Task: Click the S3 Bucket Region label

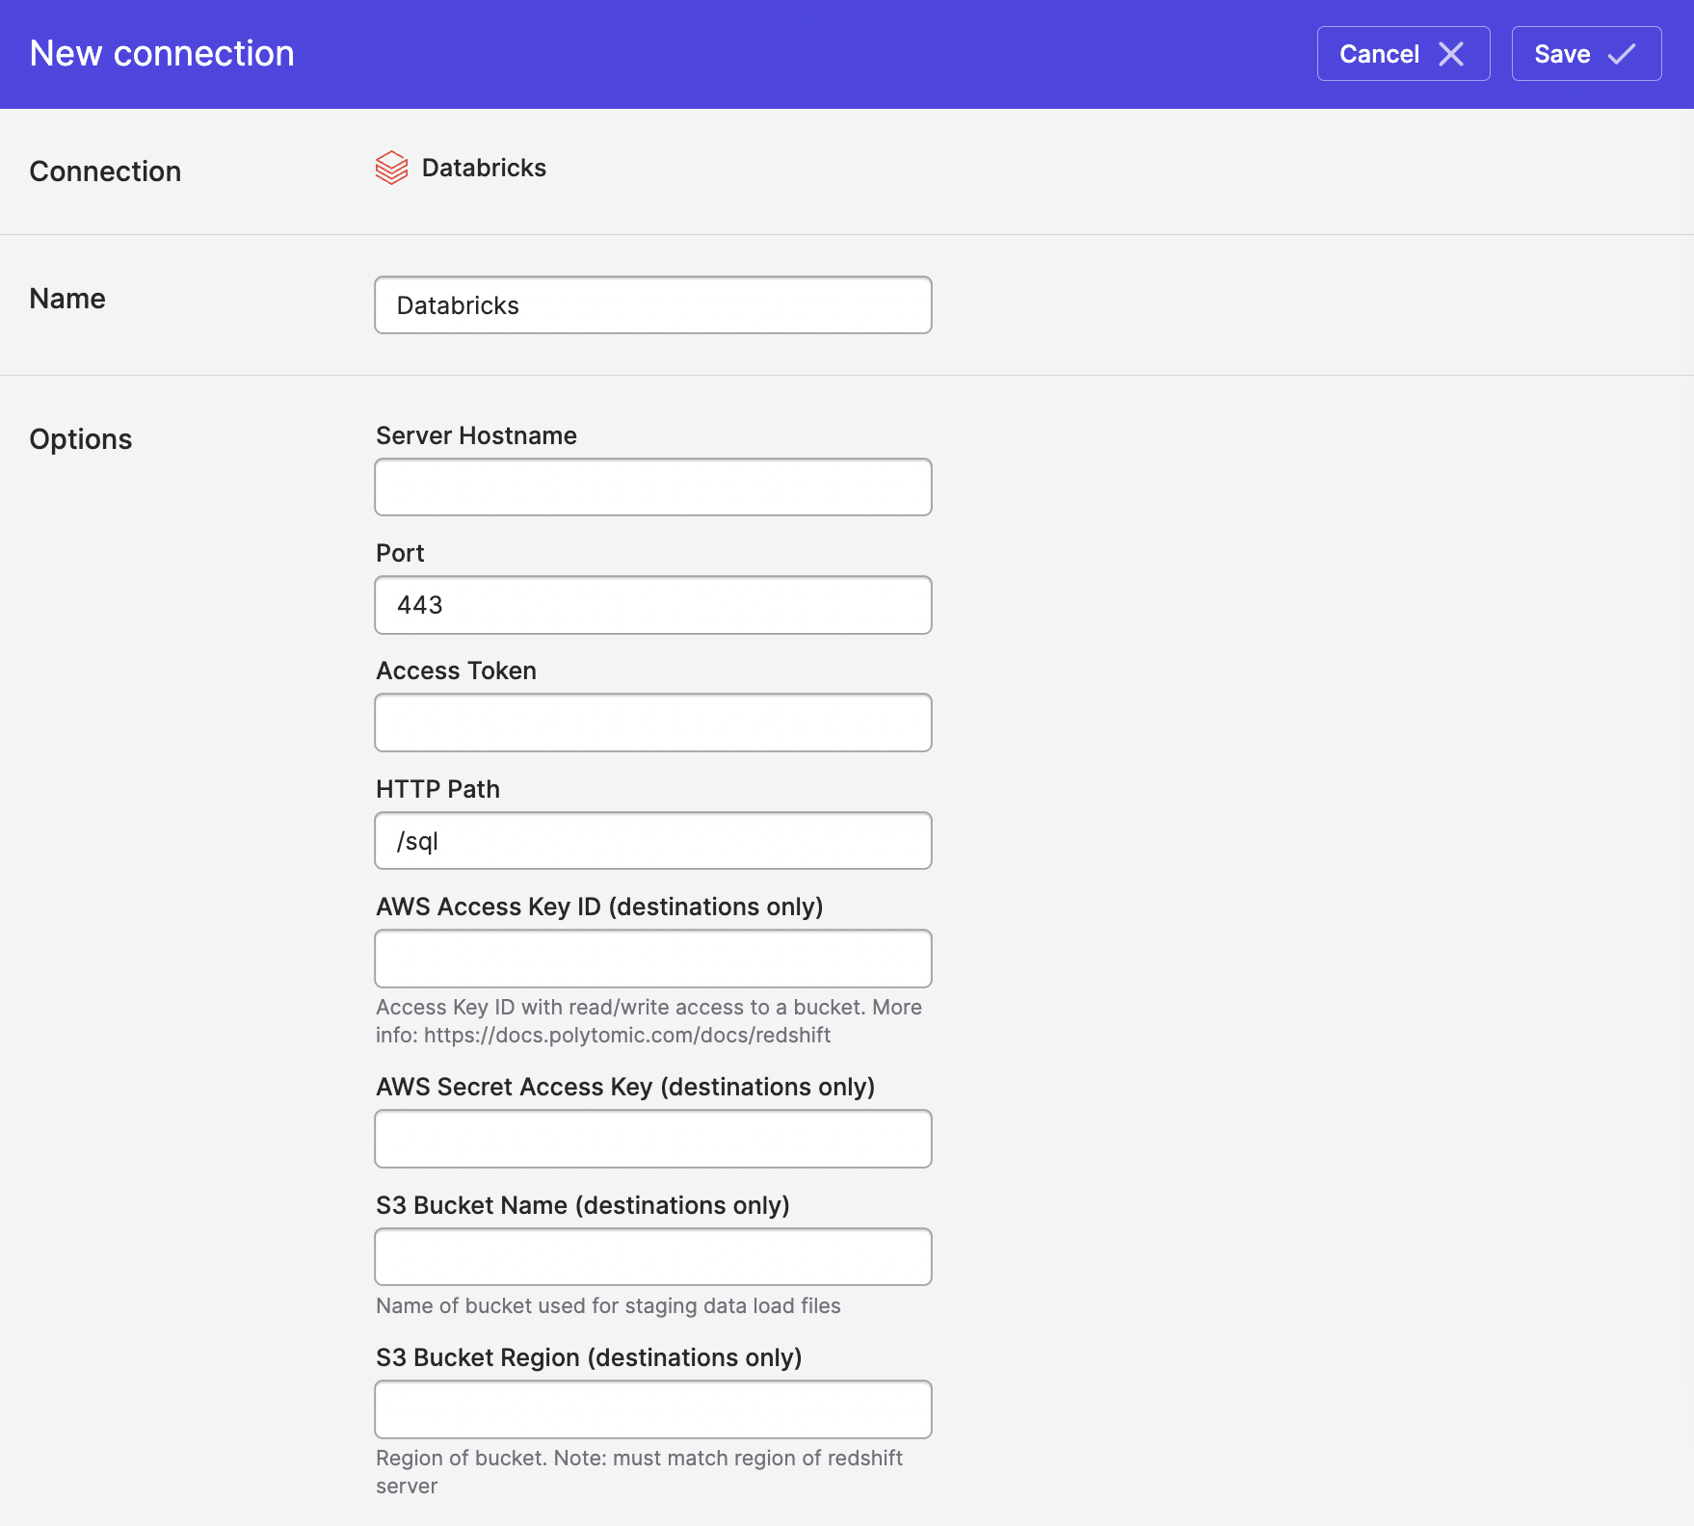Action: [x=589, y=1357]
